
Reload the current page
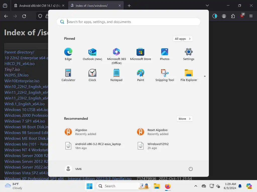(24, 16)
